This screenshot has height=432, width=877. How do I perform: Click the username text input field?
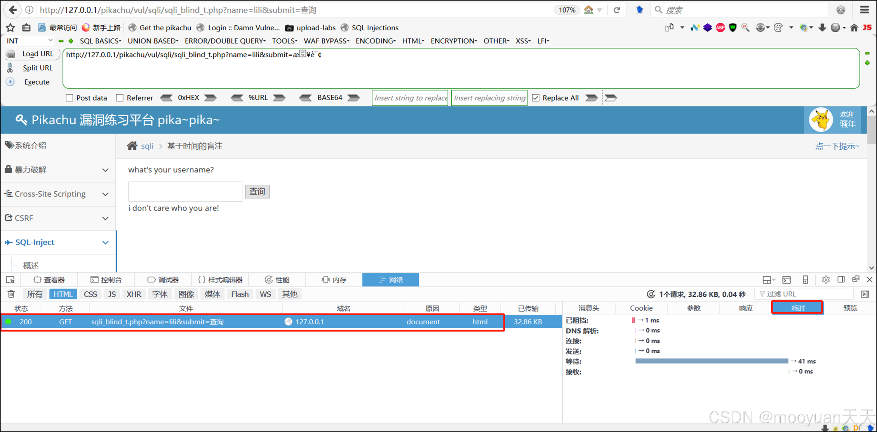click(x=185, y=192)
